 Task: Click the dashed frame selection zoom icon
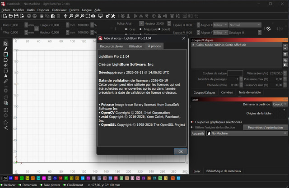(x=88, y=16)
